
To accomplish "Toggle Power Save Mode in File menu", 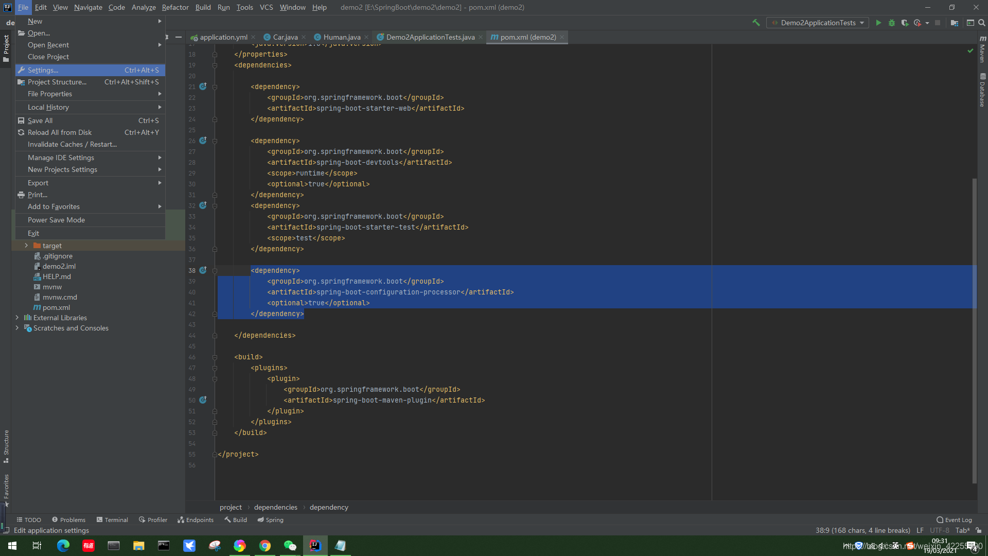I will pos(90,220).
